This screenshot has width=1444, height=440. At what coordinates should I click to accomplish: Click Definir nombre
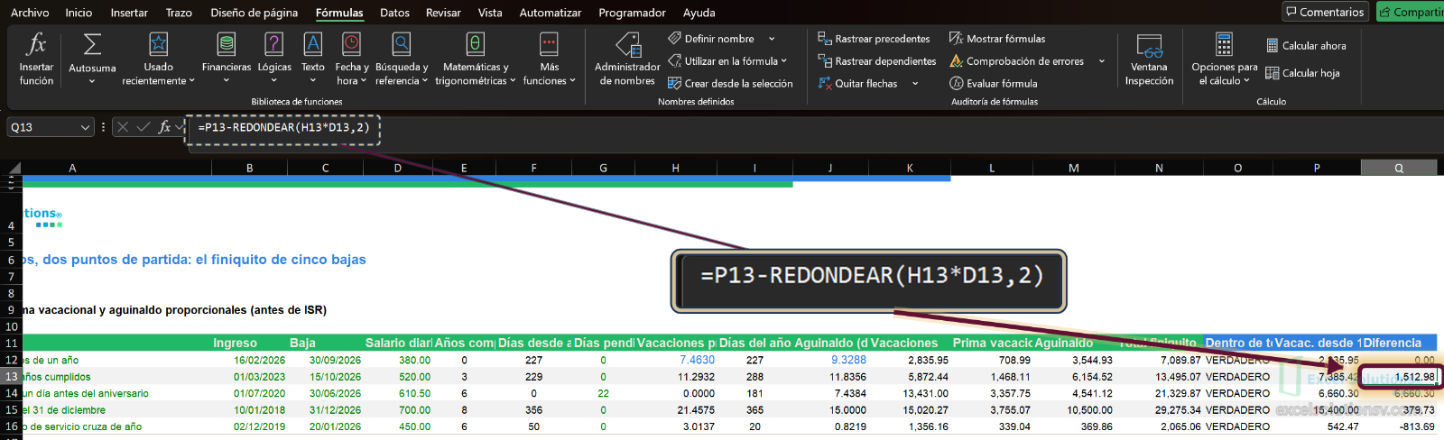[x=711, y=39]
